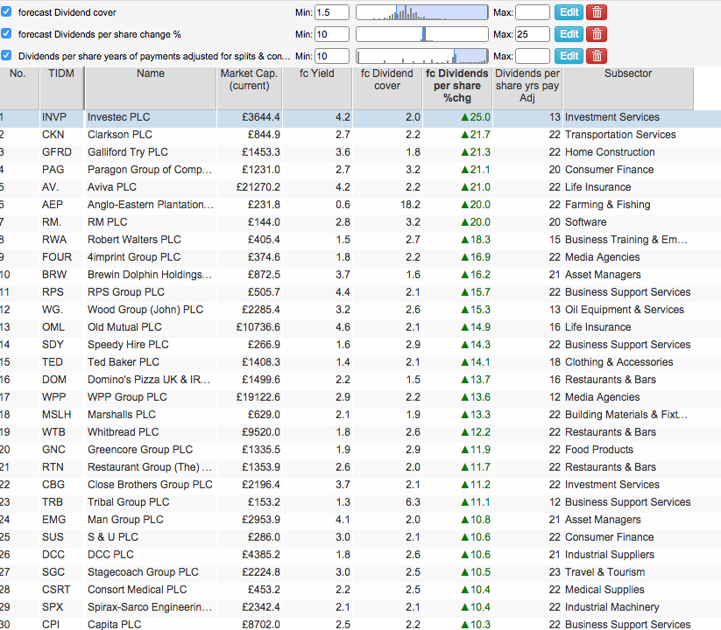
Task: Delete forecast Dividends per share change filter
Action: coord(597,34)
